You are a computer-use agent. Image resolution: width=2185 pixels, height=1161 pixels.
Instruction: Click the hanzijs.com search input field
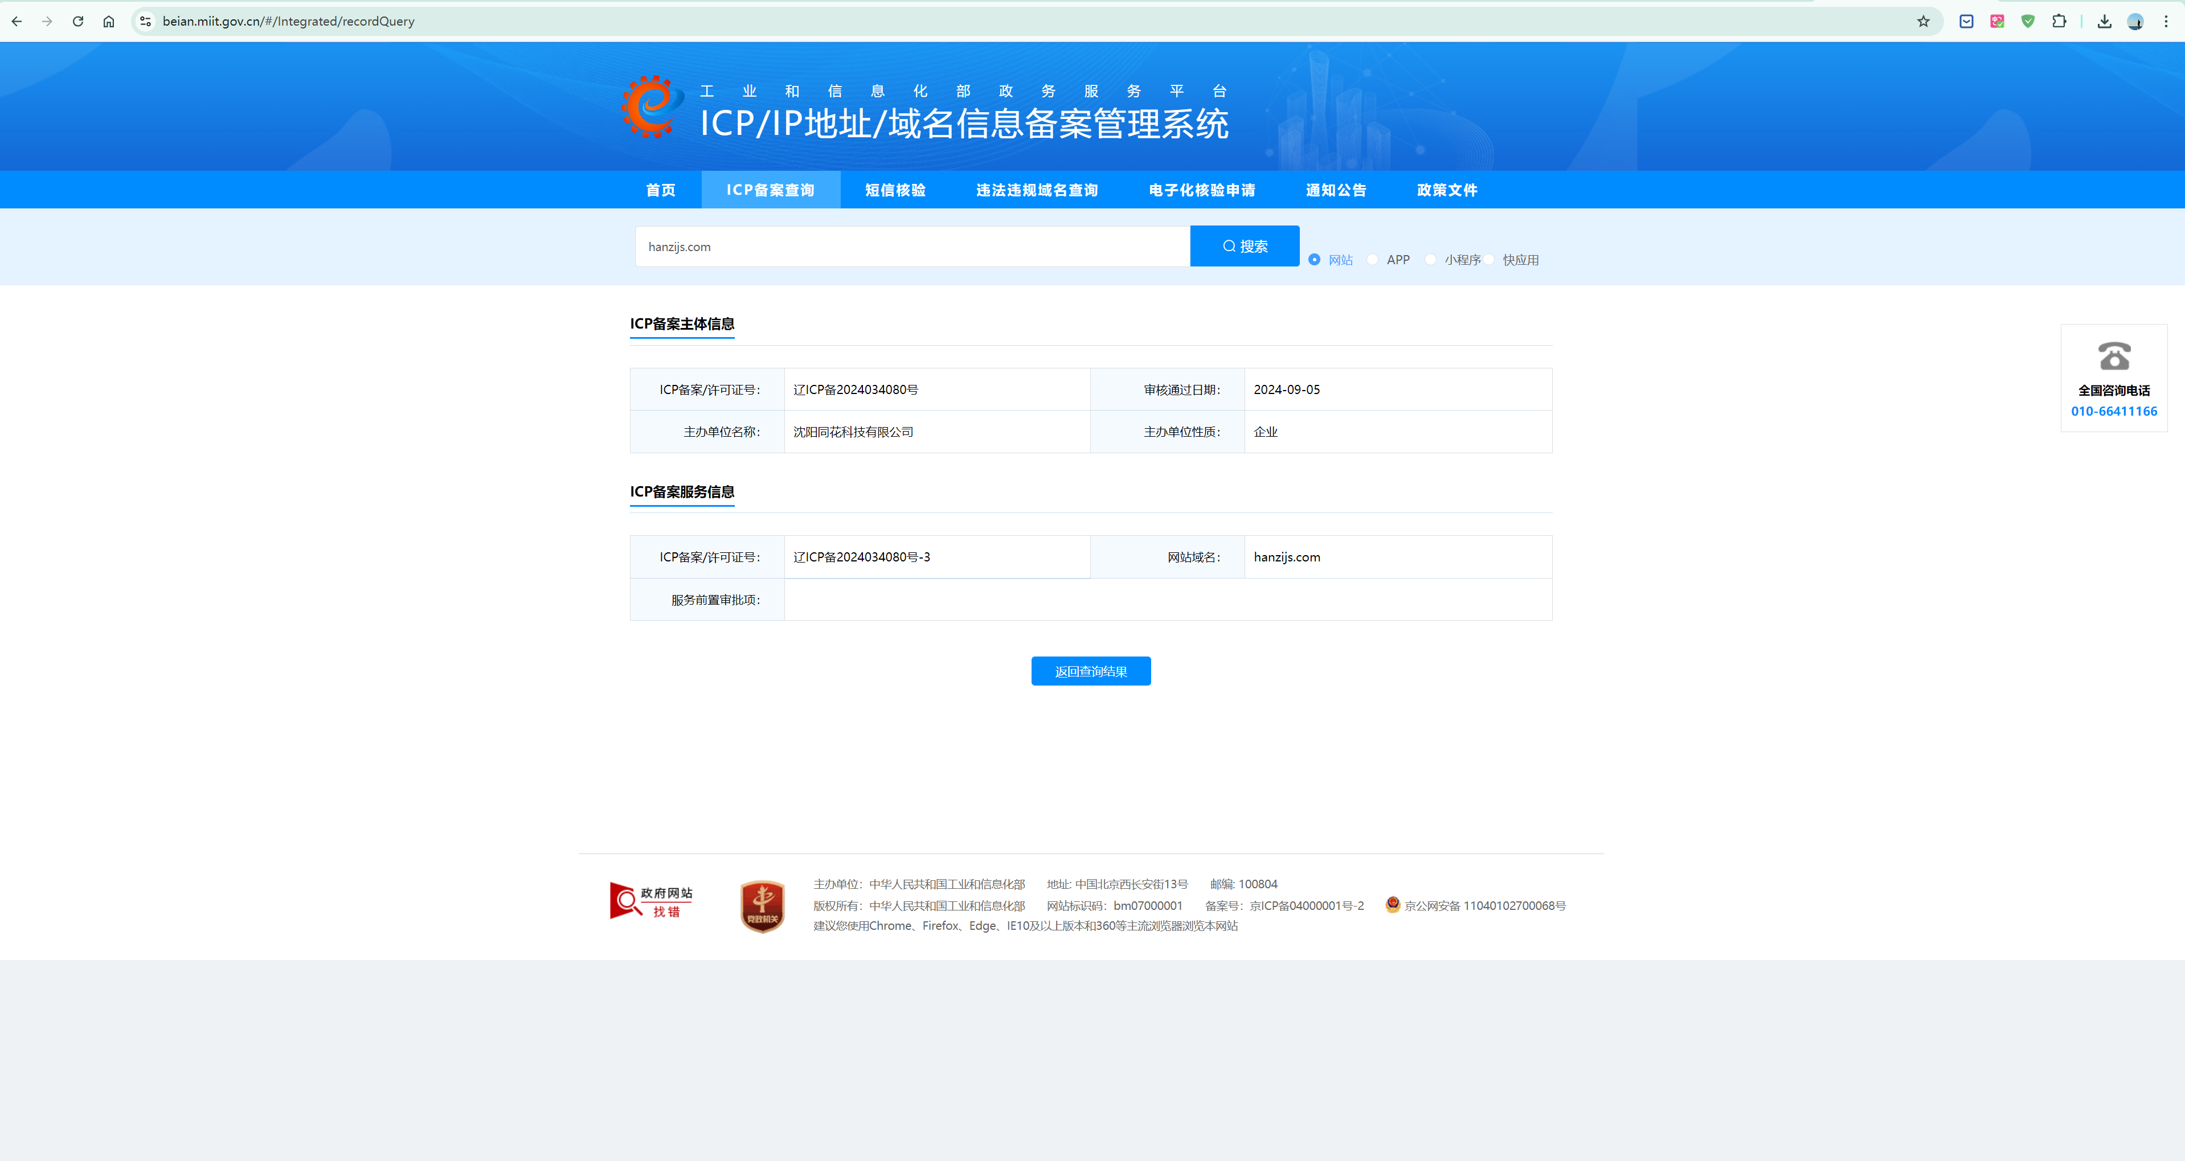(x=912, y=247)
